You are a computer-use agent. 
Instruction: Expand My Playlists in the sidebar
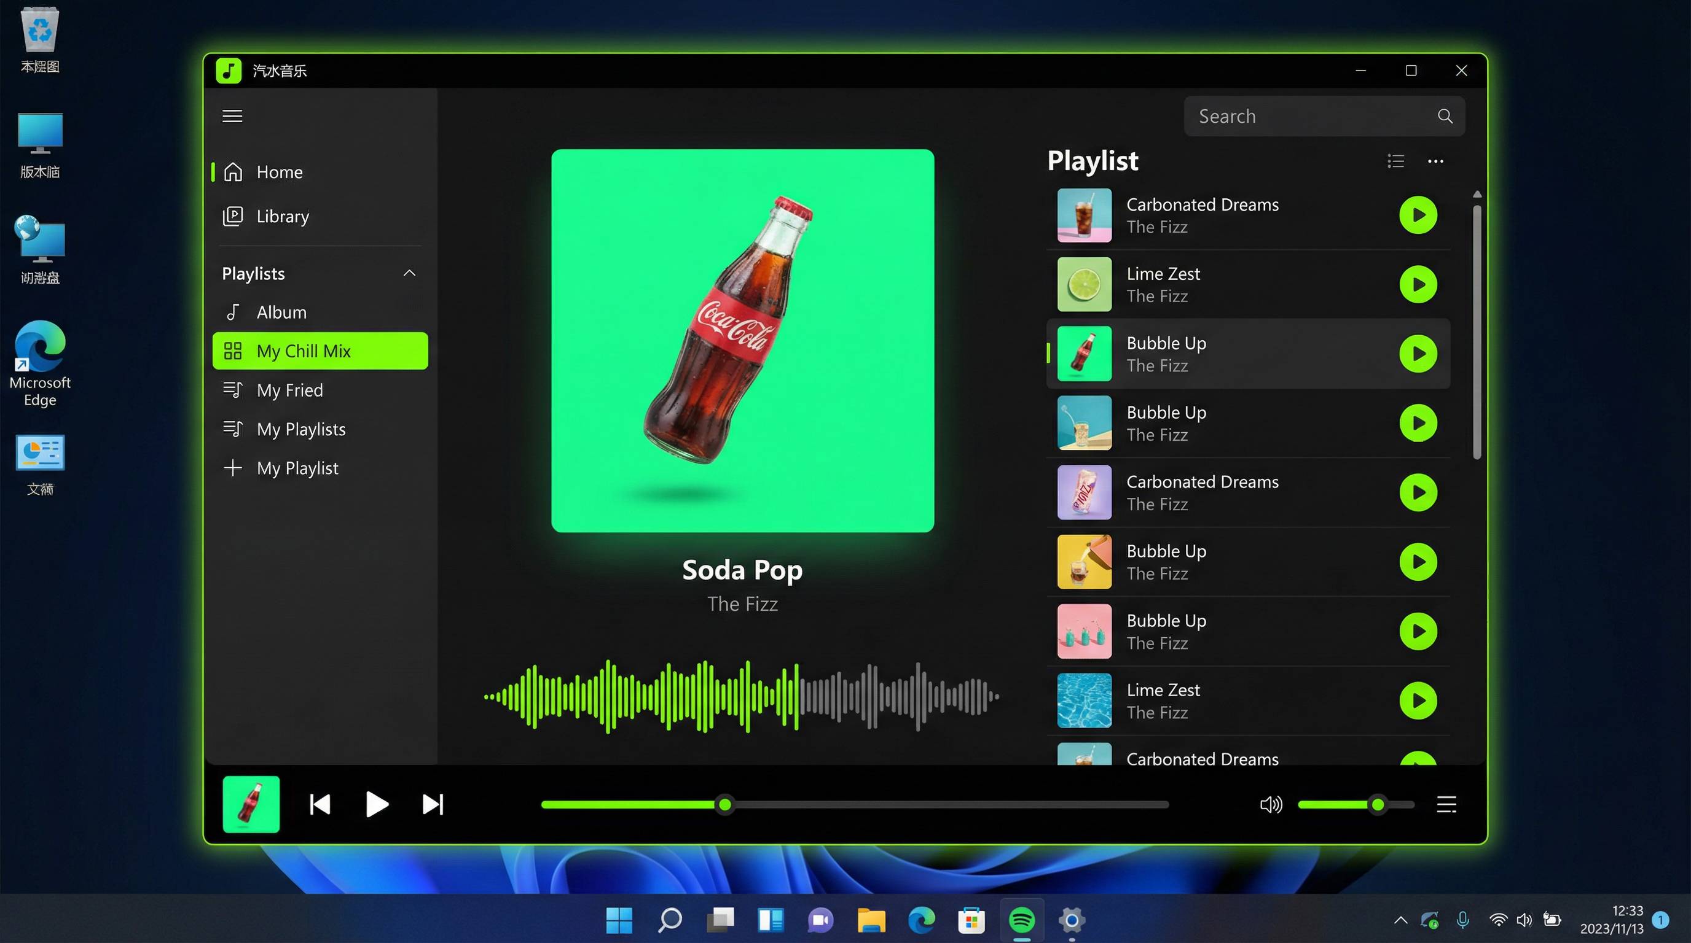click(x=300, y=429)
